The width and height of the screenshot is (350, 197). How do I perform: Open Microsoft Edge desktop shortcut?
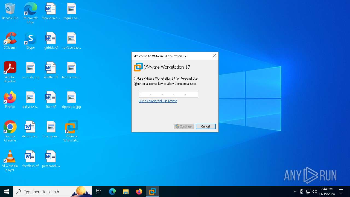pos(30,13)
